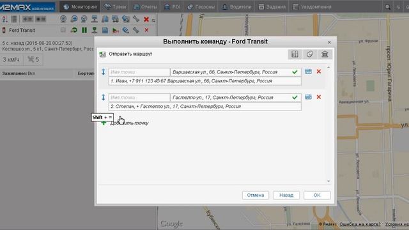
Task: Open the small column menu beside header X
Action: coord(153,20)
